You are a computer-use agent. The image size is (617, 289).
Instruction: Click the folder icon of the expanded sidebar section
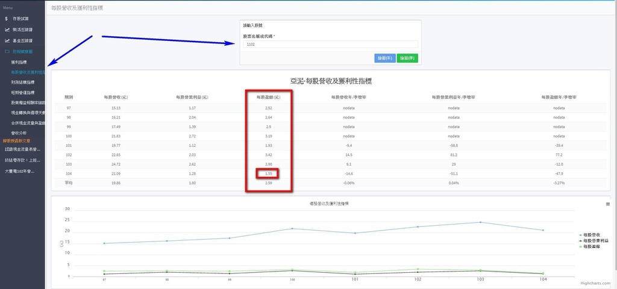(7, 52)
